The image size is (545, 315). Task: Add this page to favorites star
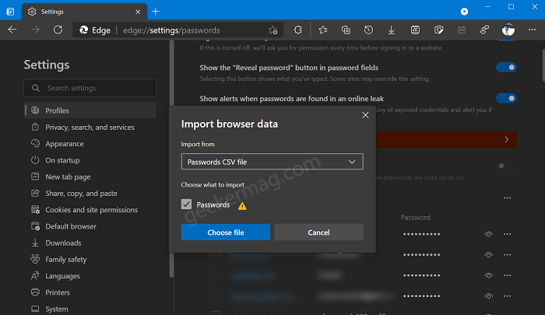pyautogui.click(x=272, y=30)
